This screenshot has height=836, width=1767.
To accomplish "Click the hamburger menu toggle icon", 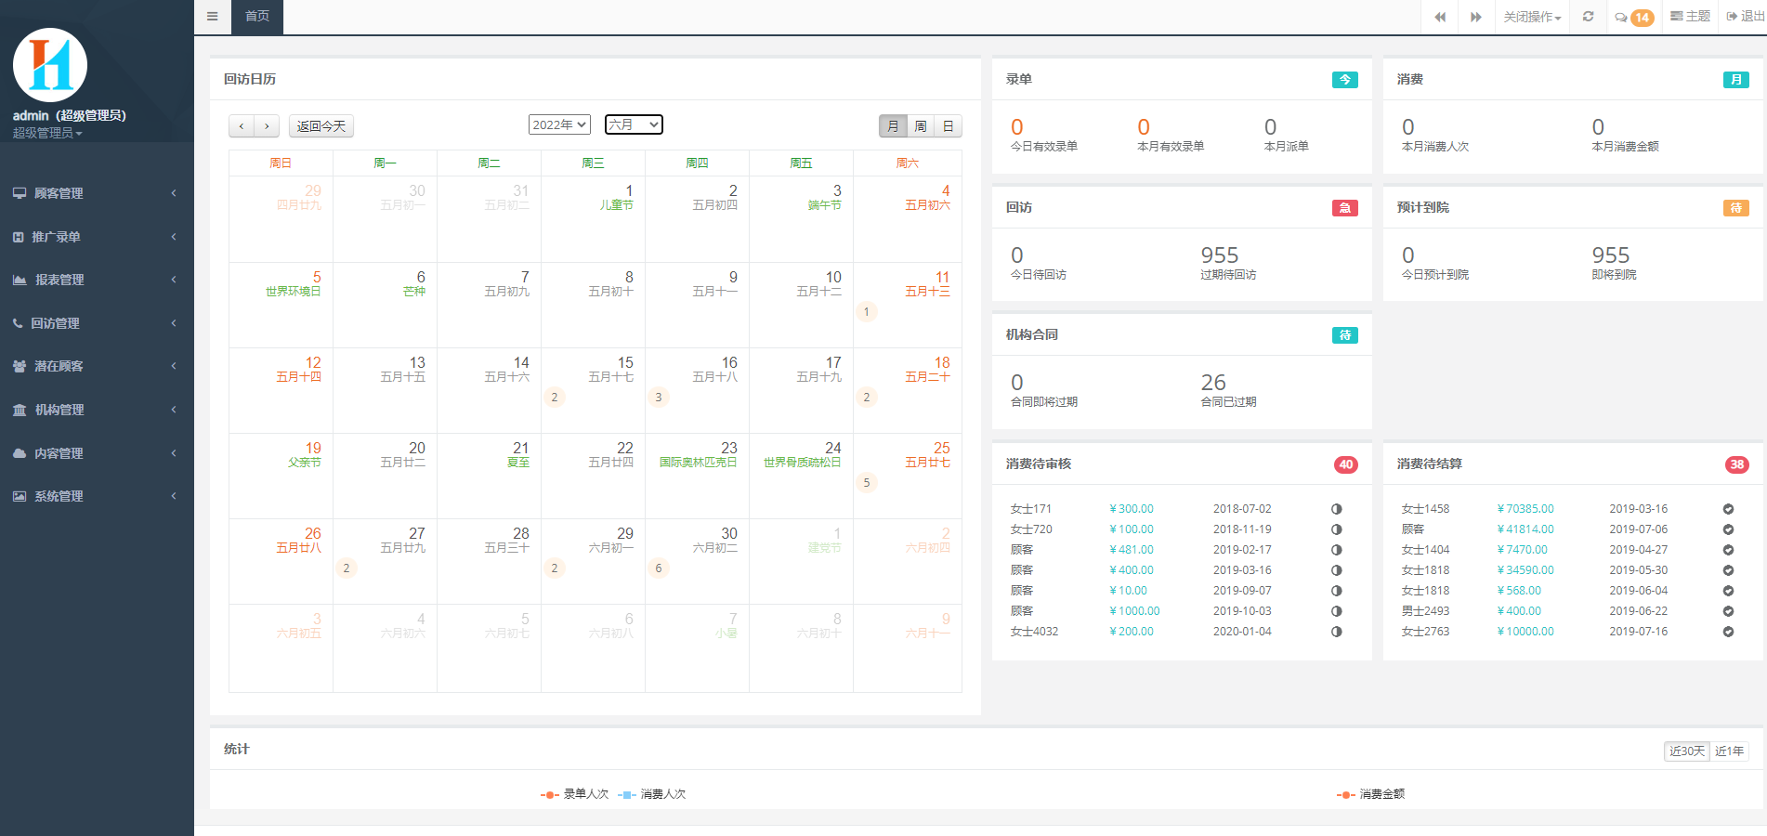I will 213,17.
